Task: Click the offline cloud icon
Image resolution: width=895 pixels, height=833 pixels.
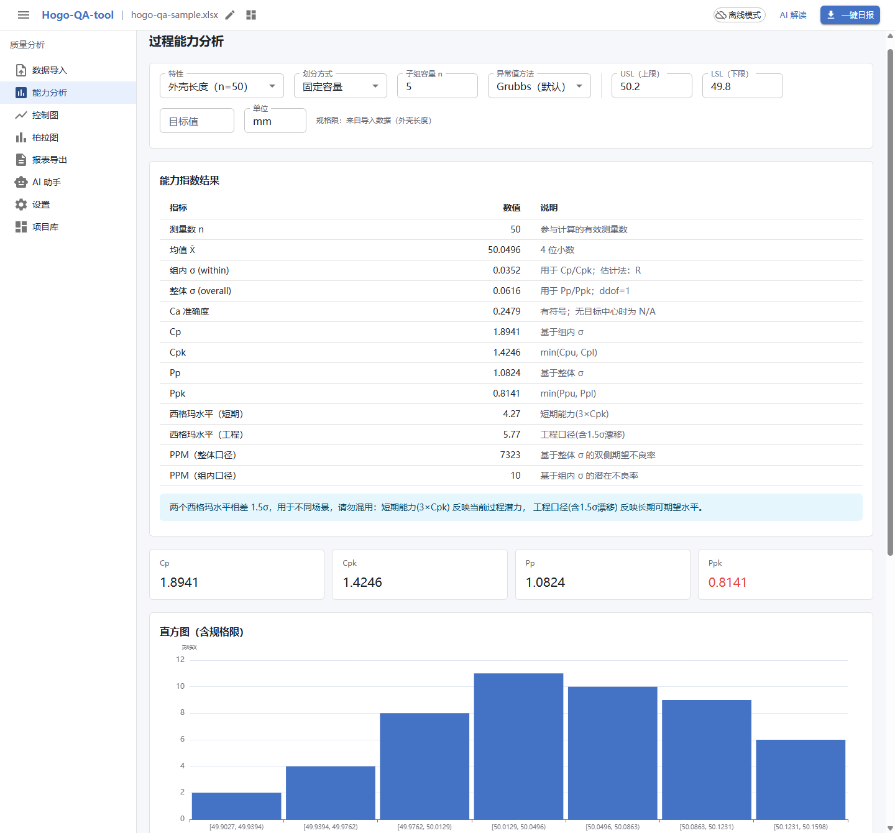Action: tap(721, 15)
